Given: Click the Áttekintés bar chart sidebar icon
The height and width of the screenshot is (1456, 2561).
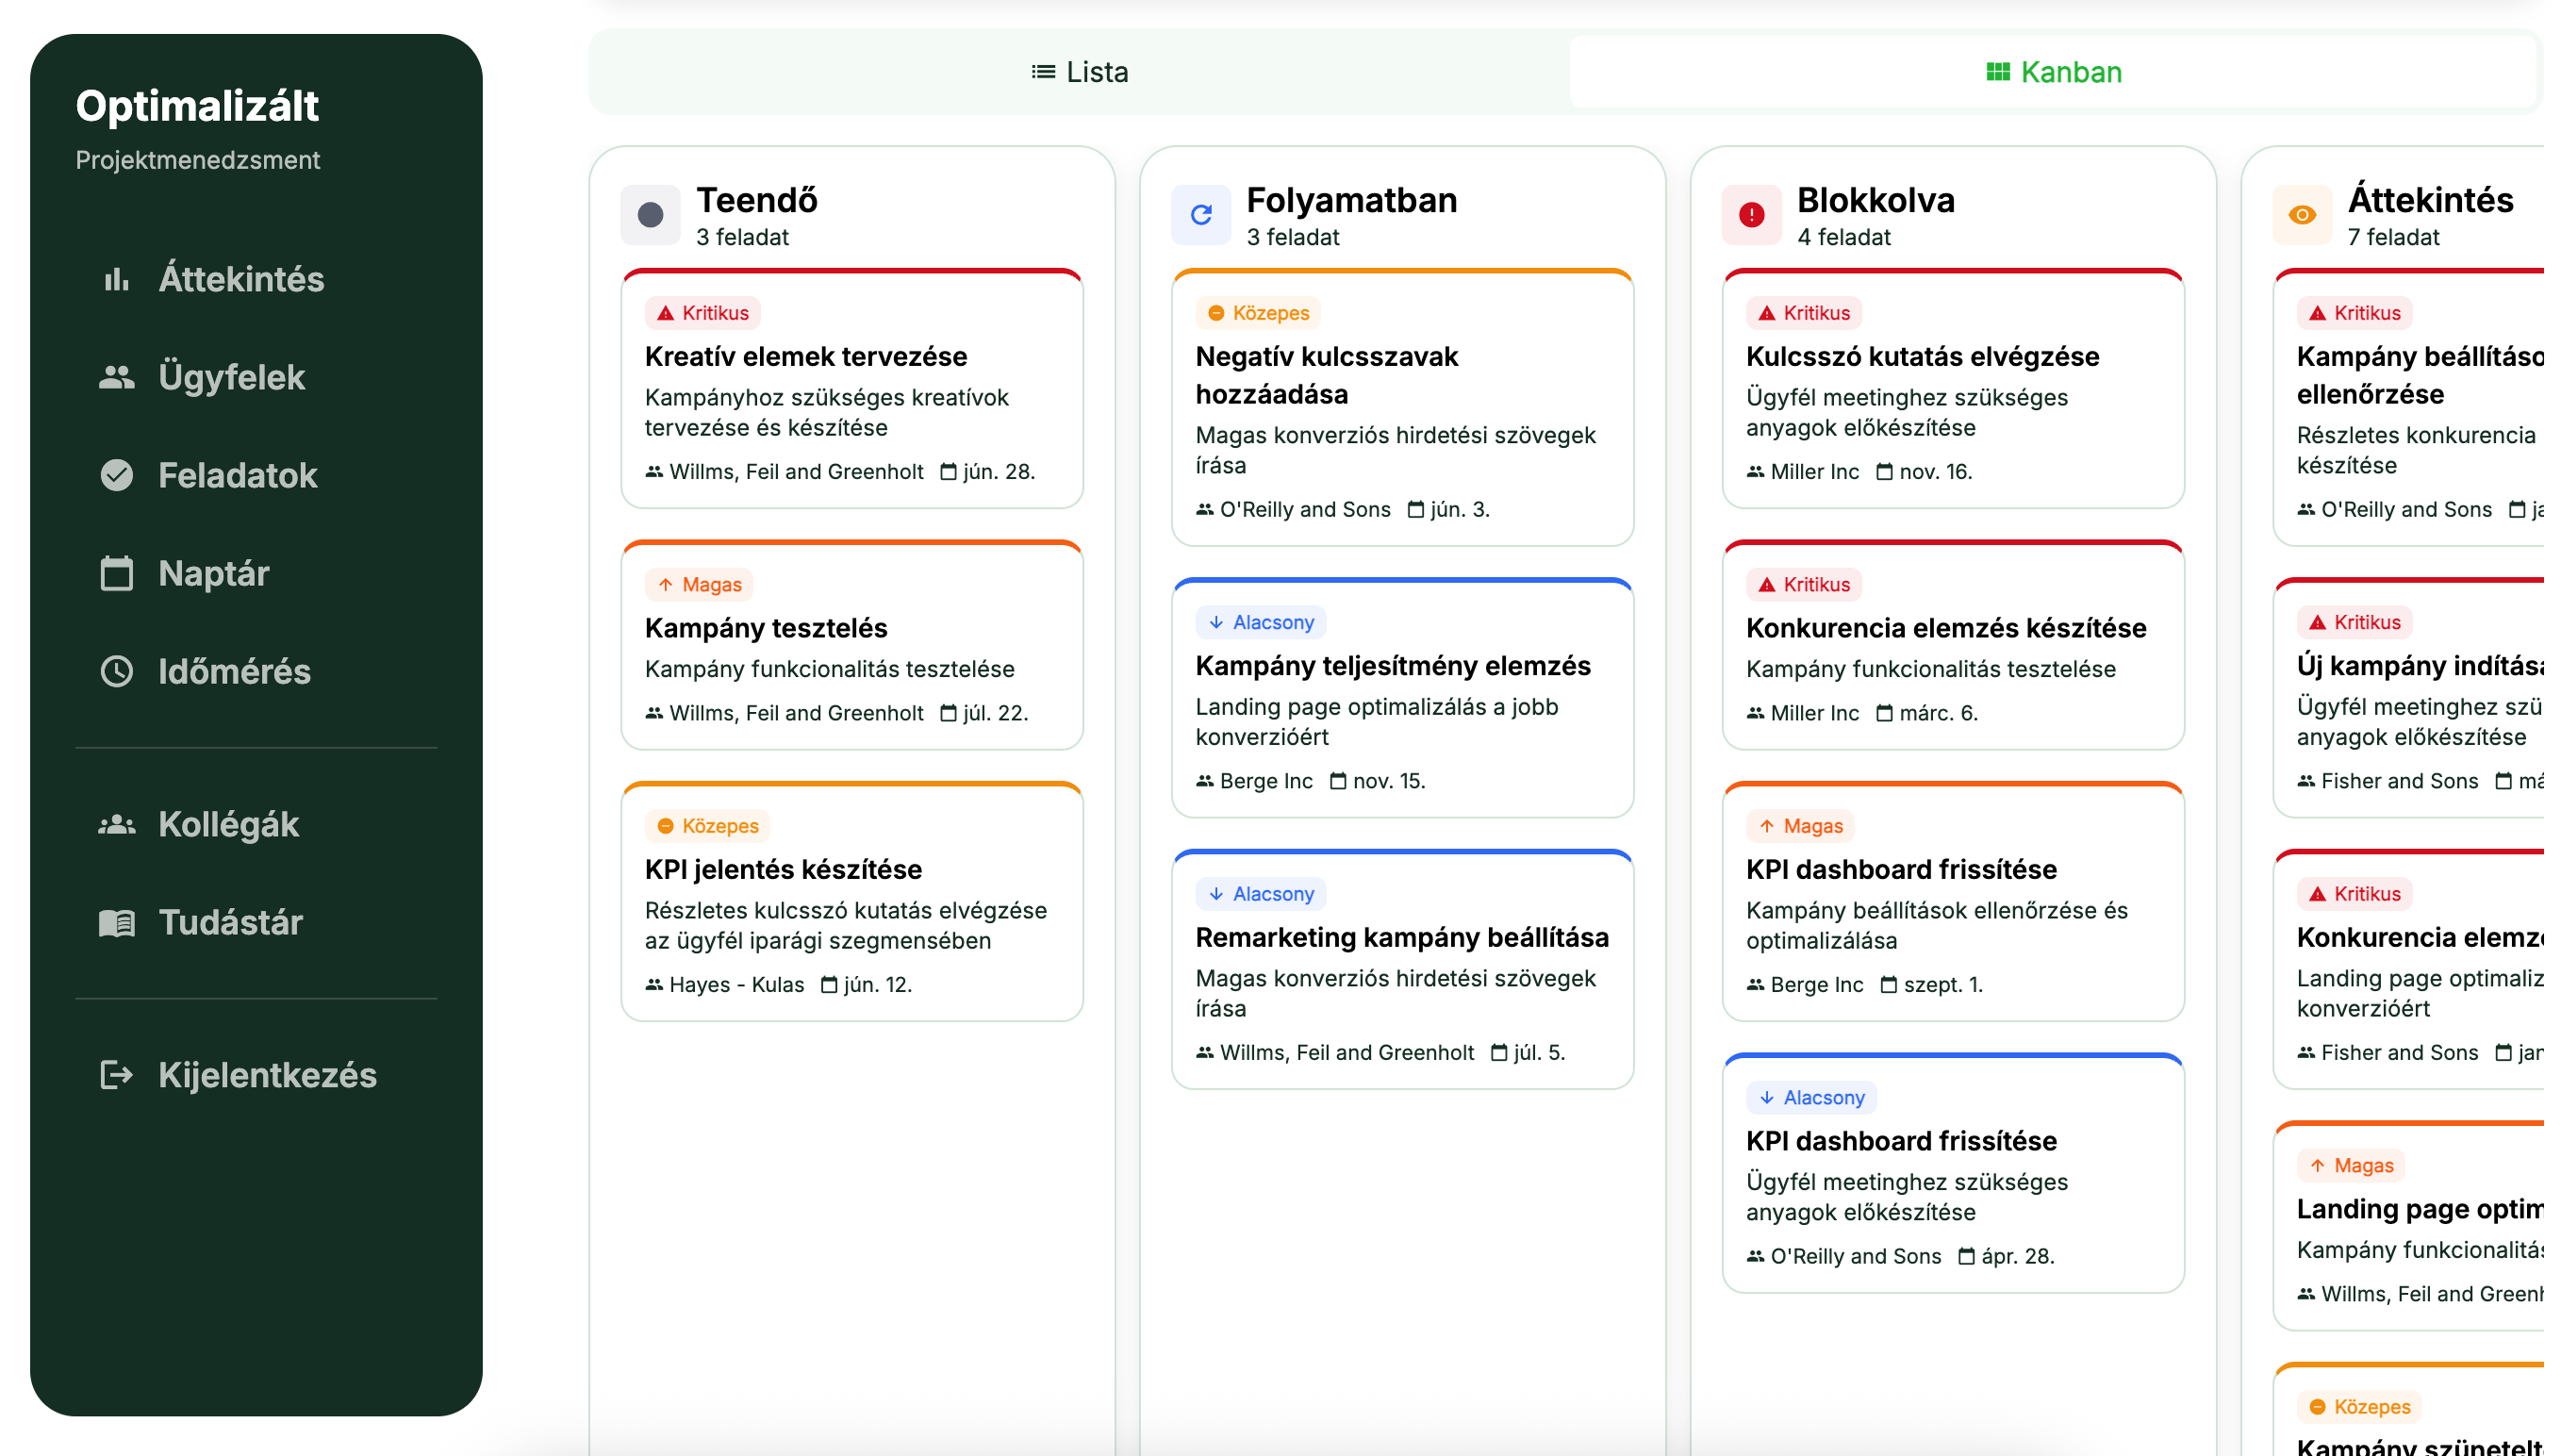Looking at the screenshot, I should coord(117,279).
